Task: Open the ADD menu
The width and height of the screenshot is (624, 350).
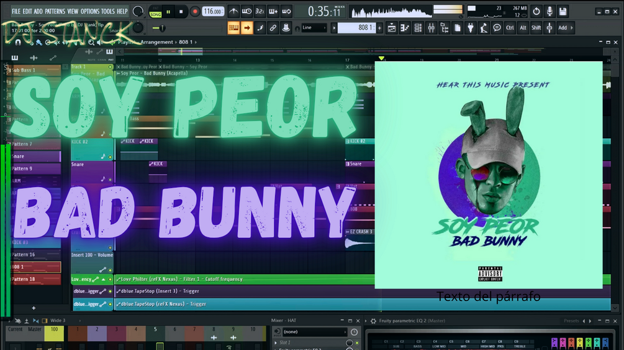Action: tap(38, 12)
